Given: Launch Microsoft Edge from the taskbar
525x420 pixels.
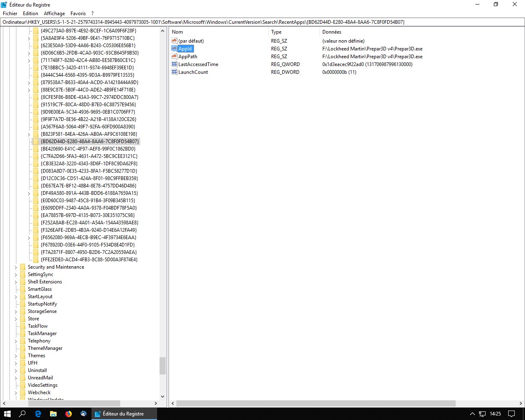Looking at the screenshot, I should coord(38,414).
